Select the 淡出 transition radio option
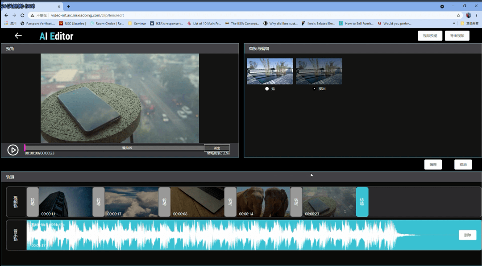 tap(314, 88)
